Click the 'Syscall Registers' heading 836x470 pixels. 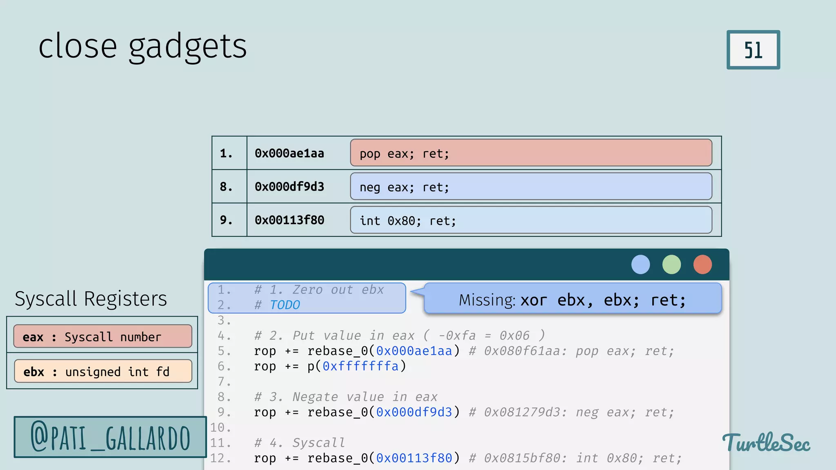tap(91, 299)
